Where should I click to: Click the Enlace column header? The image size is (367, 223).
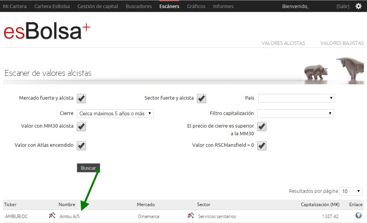[x=356, y=205]
